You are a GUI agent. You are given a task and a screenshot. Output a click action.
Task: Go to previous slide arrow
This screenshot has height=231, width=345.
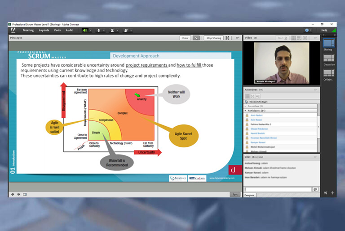pyautogui.click(x=13, y=194)
